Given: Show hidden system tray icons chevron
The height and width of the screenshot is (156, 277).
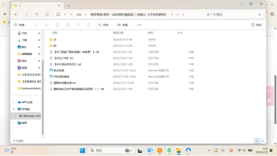Looking at the screenshot, I should coord(209,150).
